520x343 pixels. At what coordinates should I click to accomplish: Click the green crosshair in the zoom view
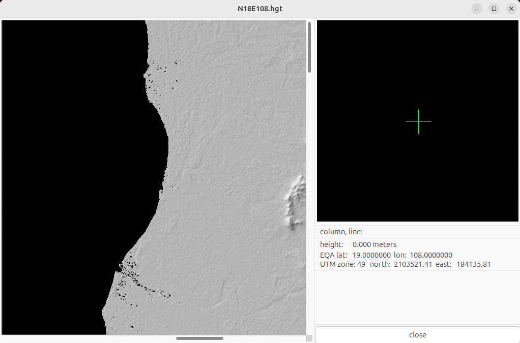pyautogui.click(x=419, y=122)
